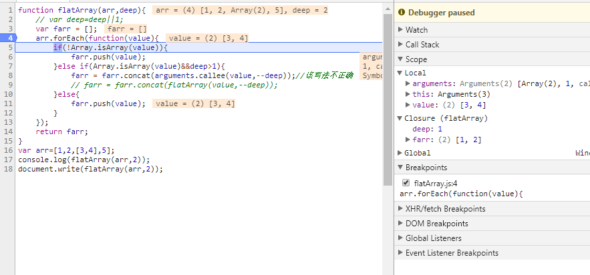Click 'return farr;' on line 14
The height and width of the screenshot is (275, 590).
[x=61, y=132]
